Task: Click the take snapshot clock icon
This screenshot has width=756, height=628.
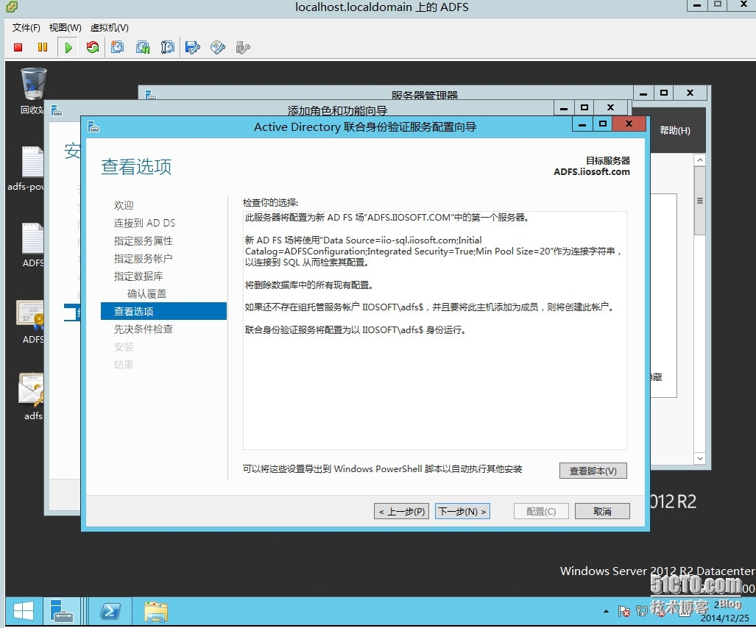Action: tap(117, 47)
